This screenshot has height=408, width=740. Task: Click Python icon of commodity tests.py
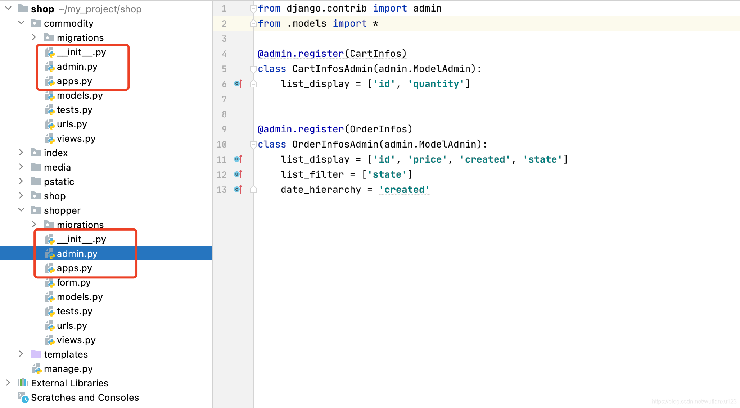[x=50, y=110]
